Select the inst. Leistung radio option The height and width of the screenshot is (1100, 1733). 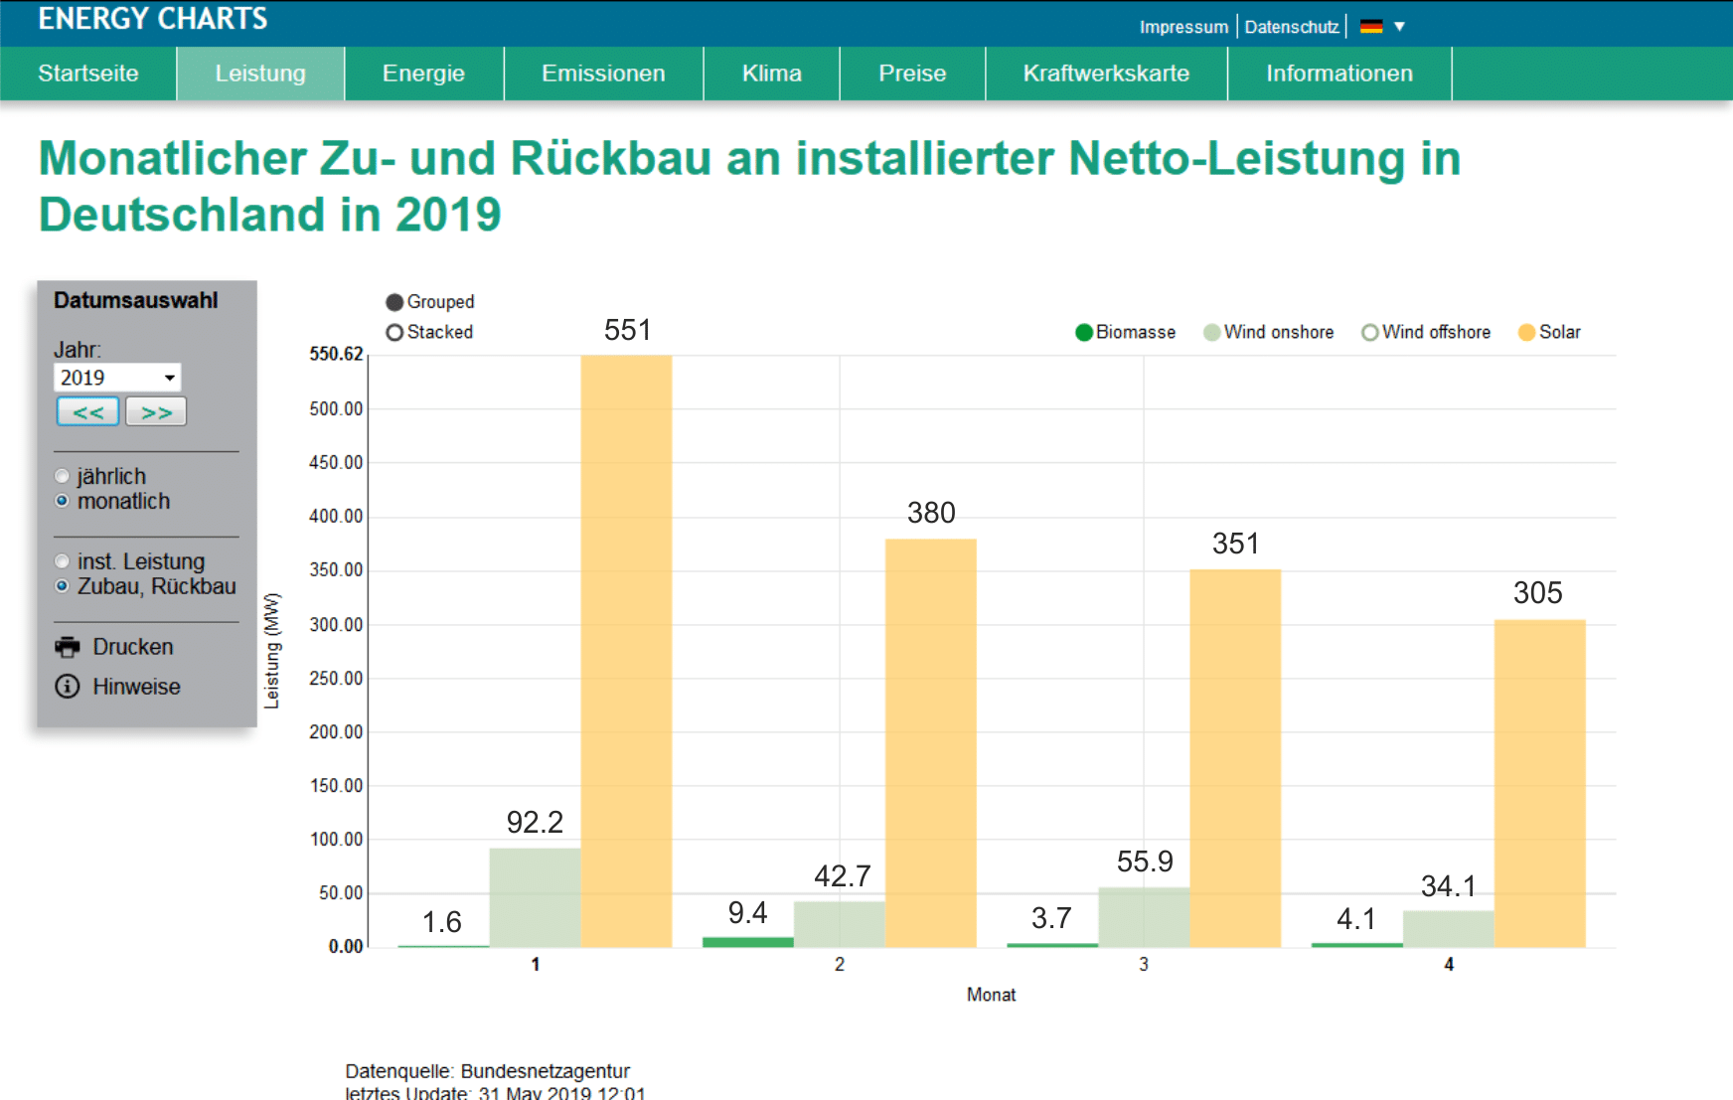63,561
